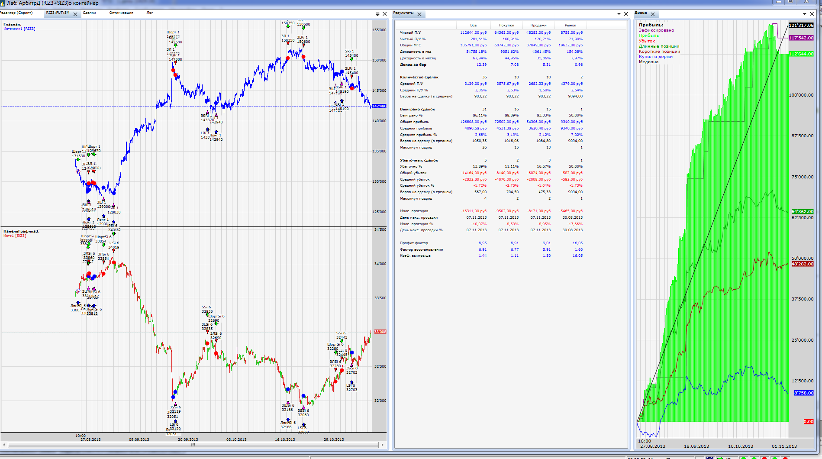
Task: Click the chart scrollbar right arrow
Action: click(383, 445)
